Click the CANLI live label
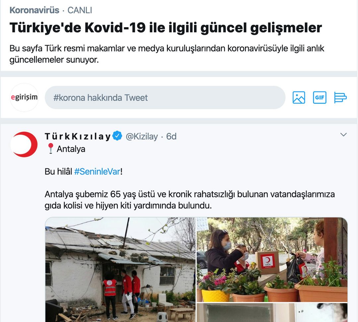The width and height of the screenshot is (358, 322). coord(80,10)
